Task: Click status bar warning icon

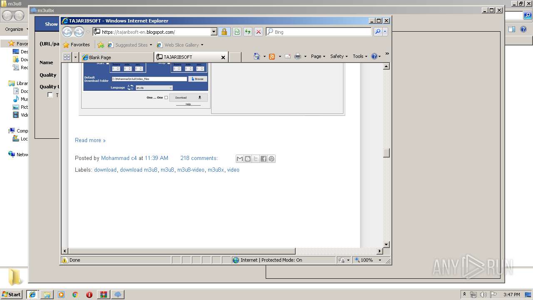Action: click(x=65, y=260)
